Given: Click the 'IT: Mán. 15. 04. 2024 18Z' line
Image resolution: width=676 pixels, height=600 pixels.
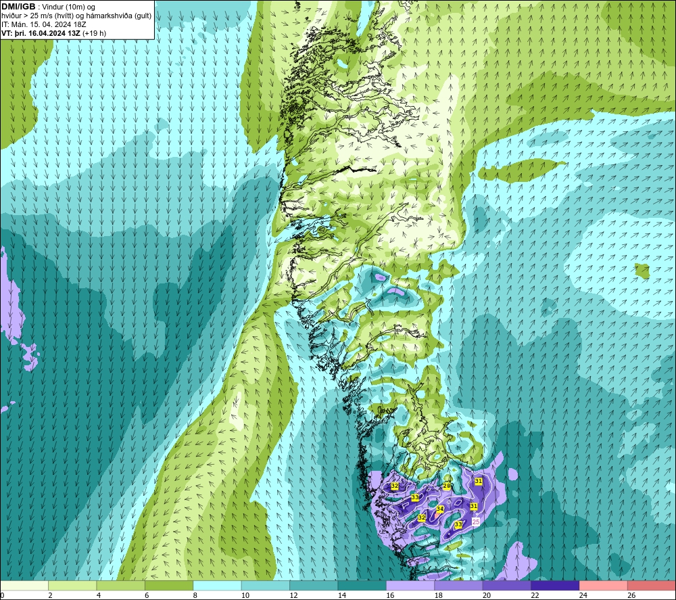Looking at the screenshot, I should pos(43,24).
